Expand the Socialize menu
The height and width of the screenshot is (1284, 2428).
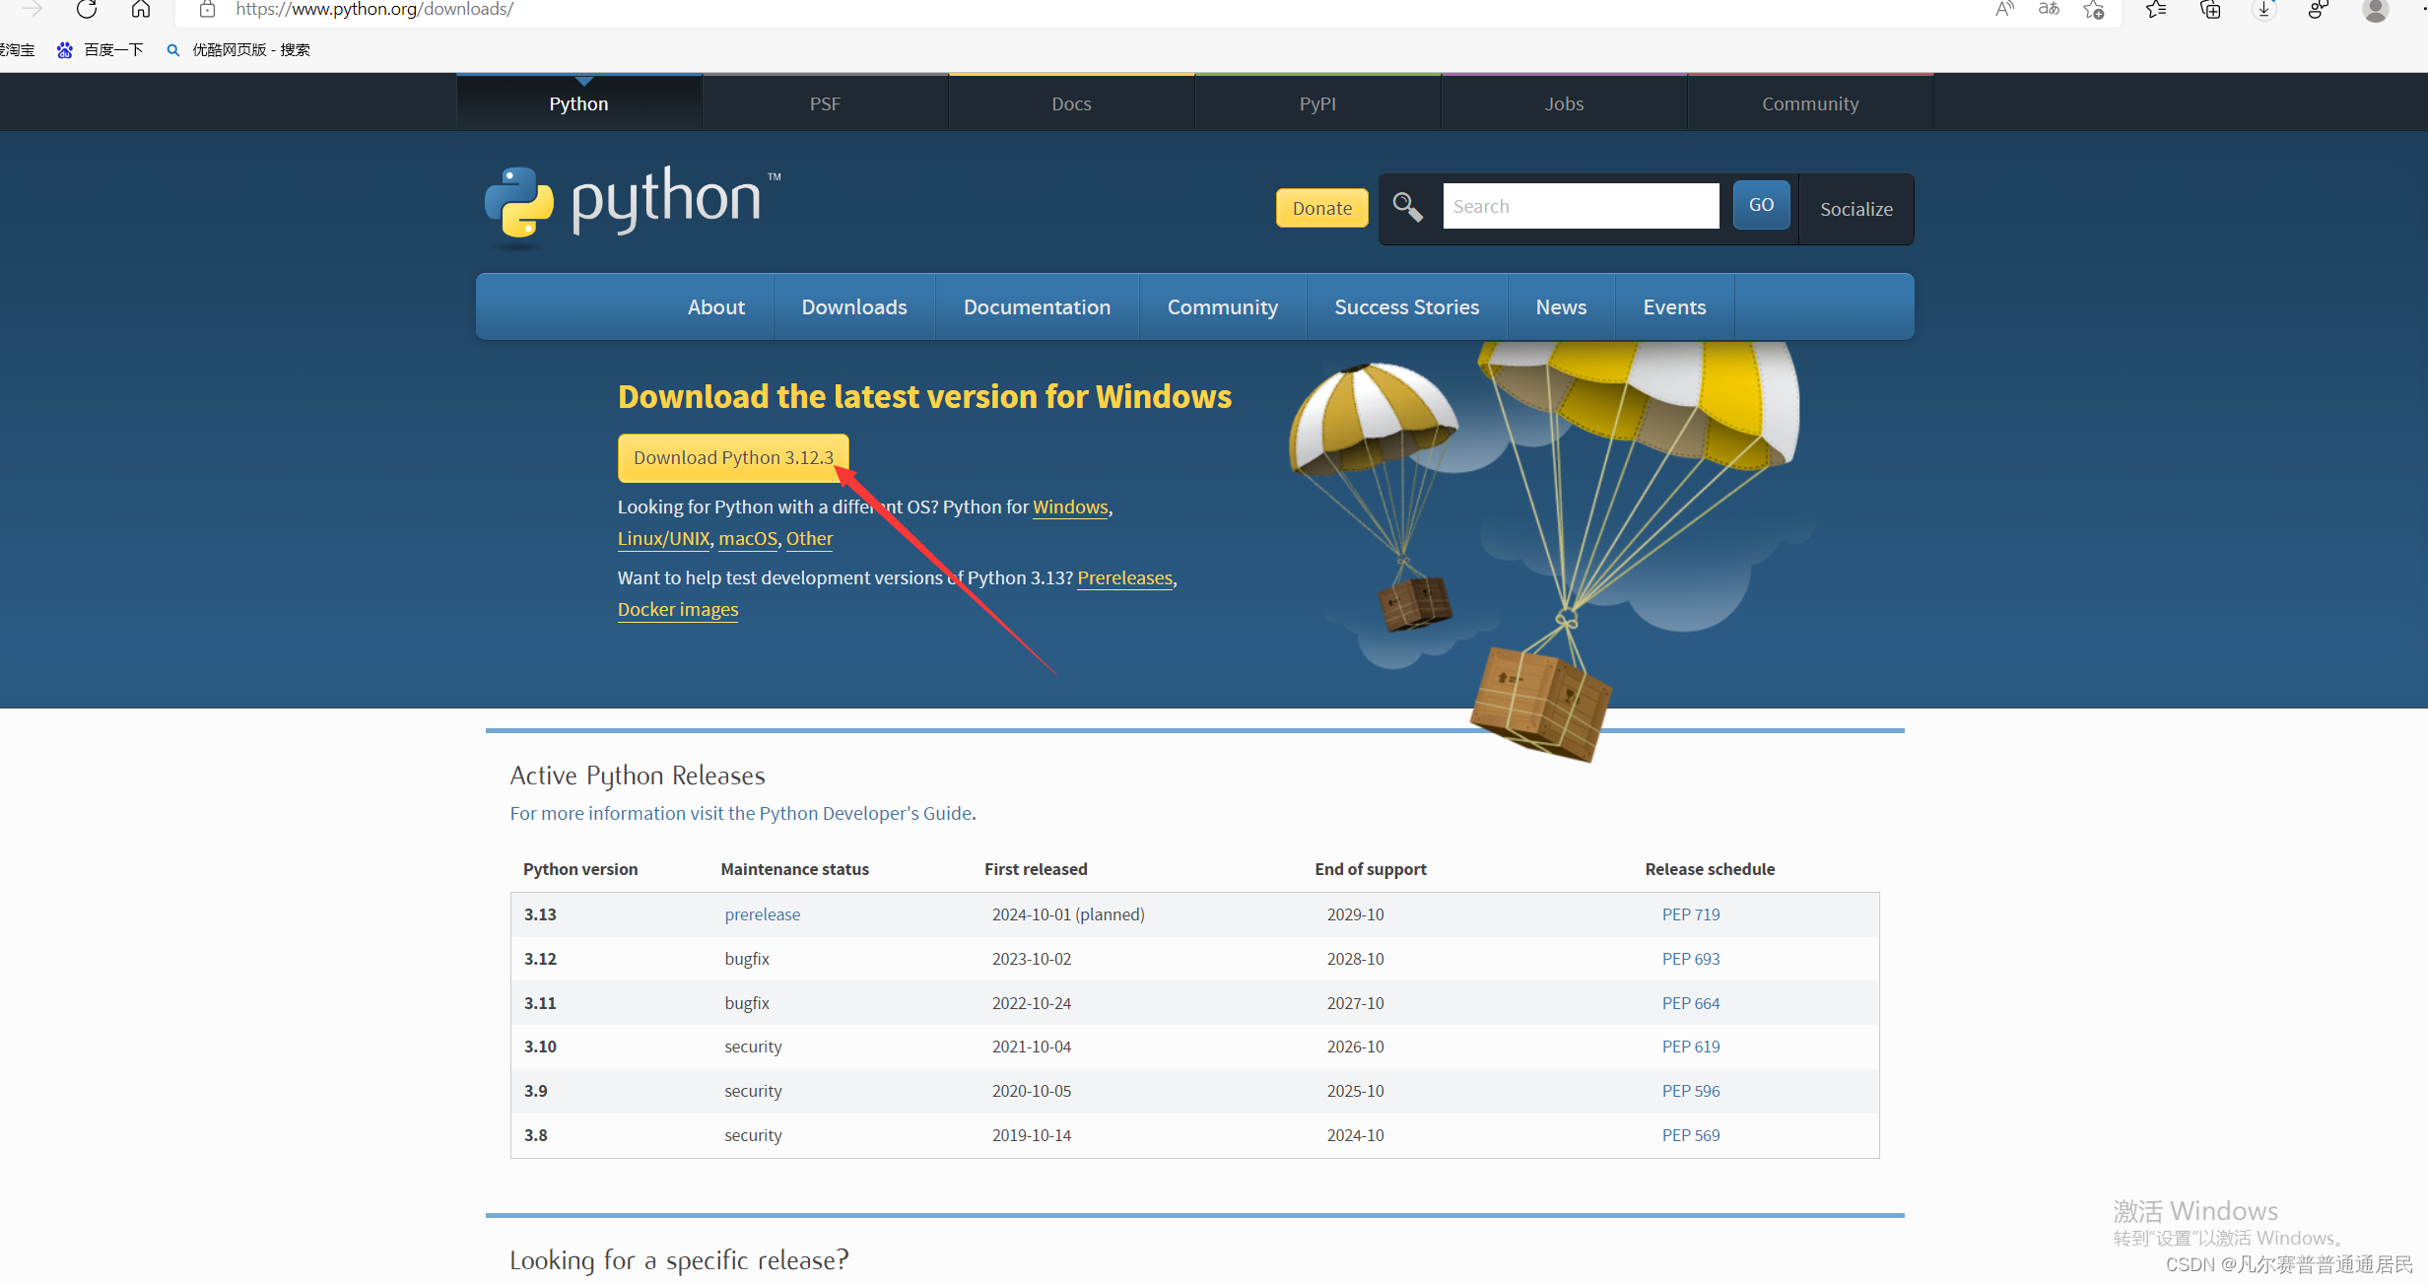(x=1855, y=209)
